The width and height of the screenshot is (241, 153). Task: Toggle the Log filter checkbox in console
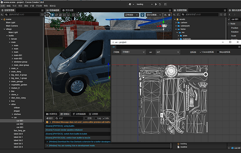[x=95, y=118]
